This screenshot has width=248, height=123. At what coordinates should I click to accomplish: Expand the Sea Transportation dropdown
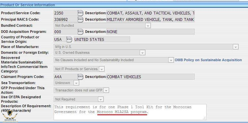click(x=76, y=83)
